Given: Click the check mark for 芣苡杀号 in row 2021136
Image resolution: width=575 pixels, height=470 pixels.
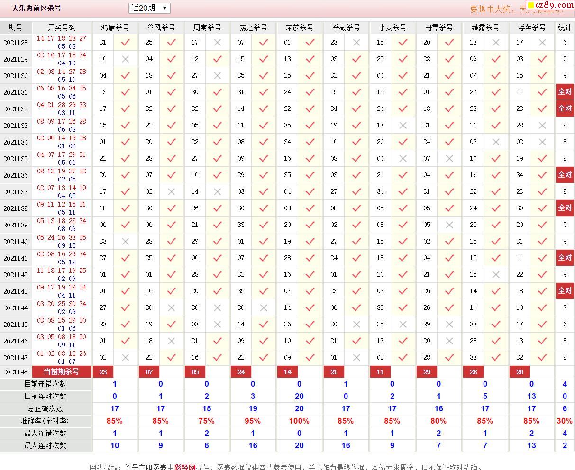Looking at the screenshot, I should (310, 175).
